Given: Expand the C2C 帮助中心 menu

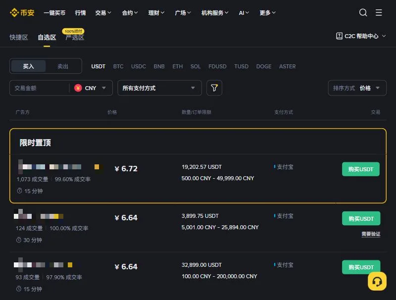Looking at the screenshot, I should coord(361,36).
